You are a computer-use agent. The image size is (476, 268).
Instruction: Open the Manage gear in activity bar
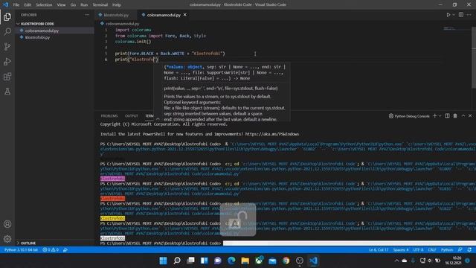(x=7, y=239)
